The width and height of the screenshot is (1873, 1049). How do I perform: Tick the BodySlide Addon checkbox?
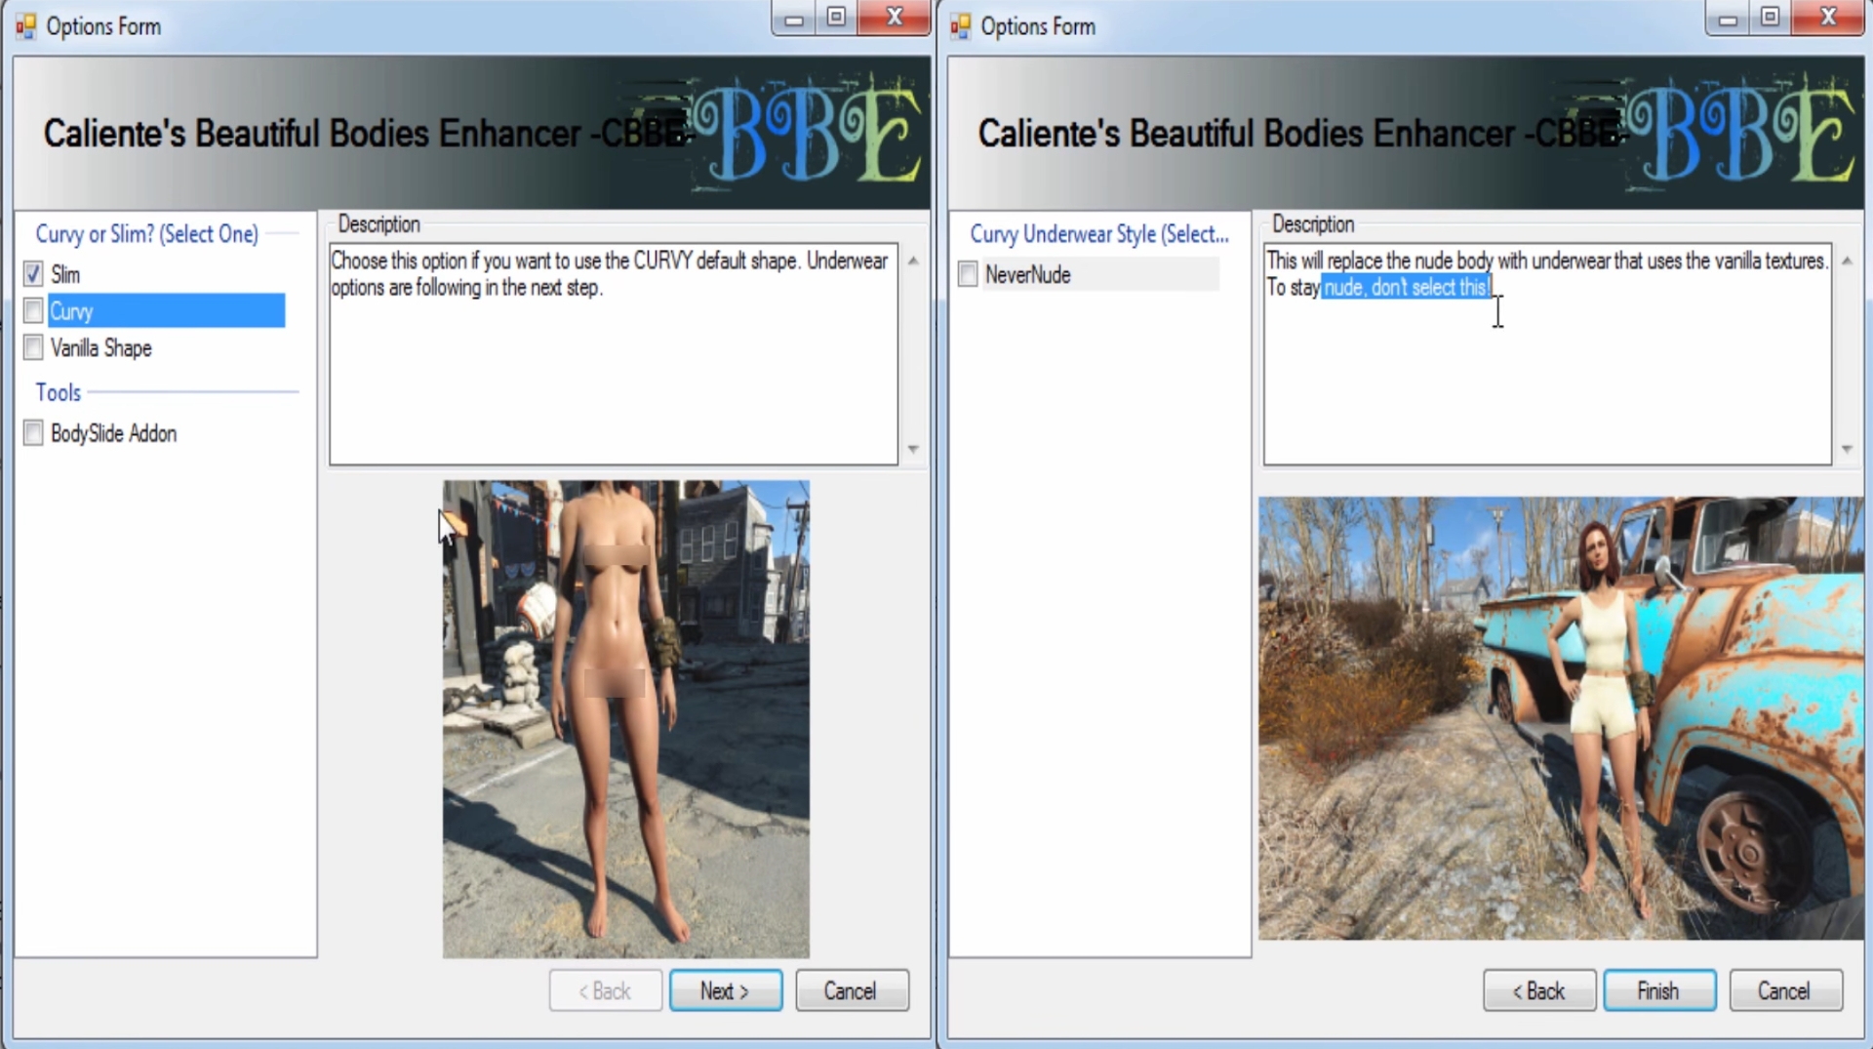(33, 433)
